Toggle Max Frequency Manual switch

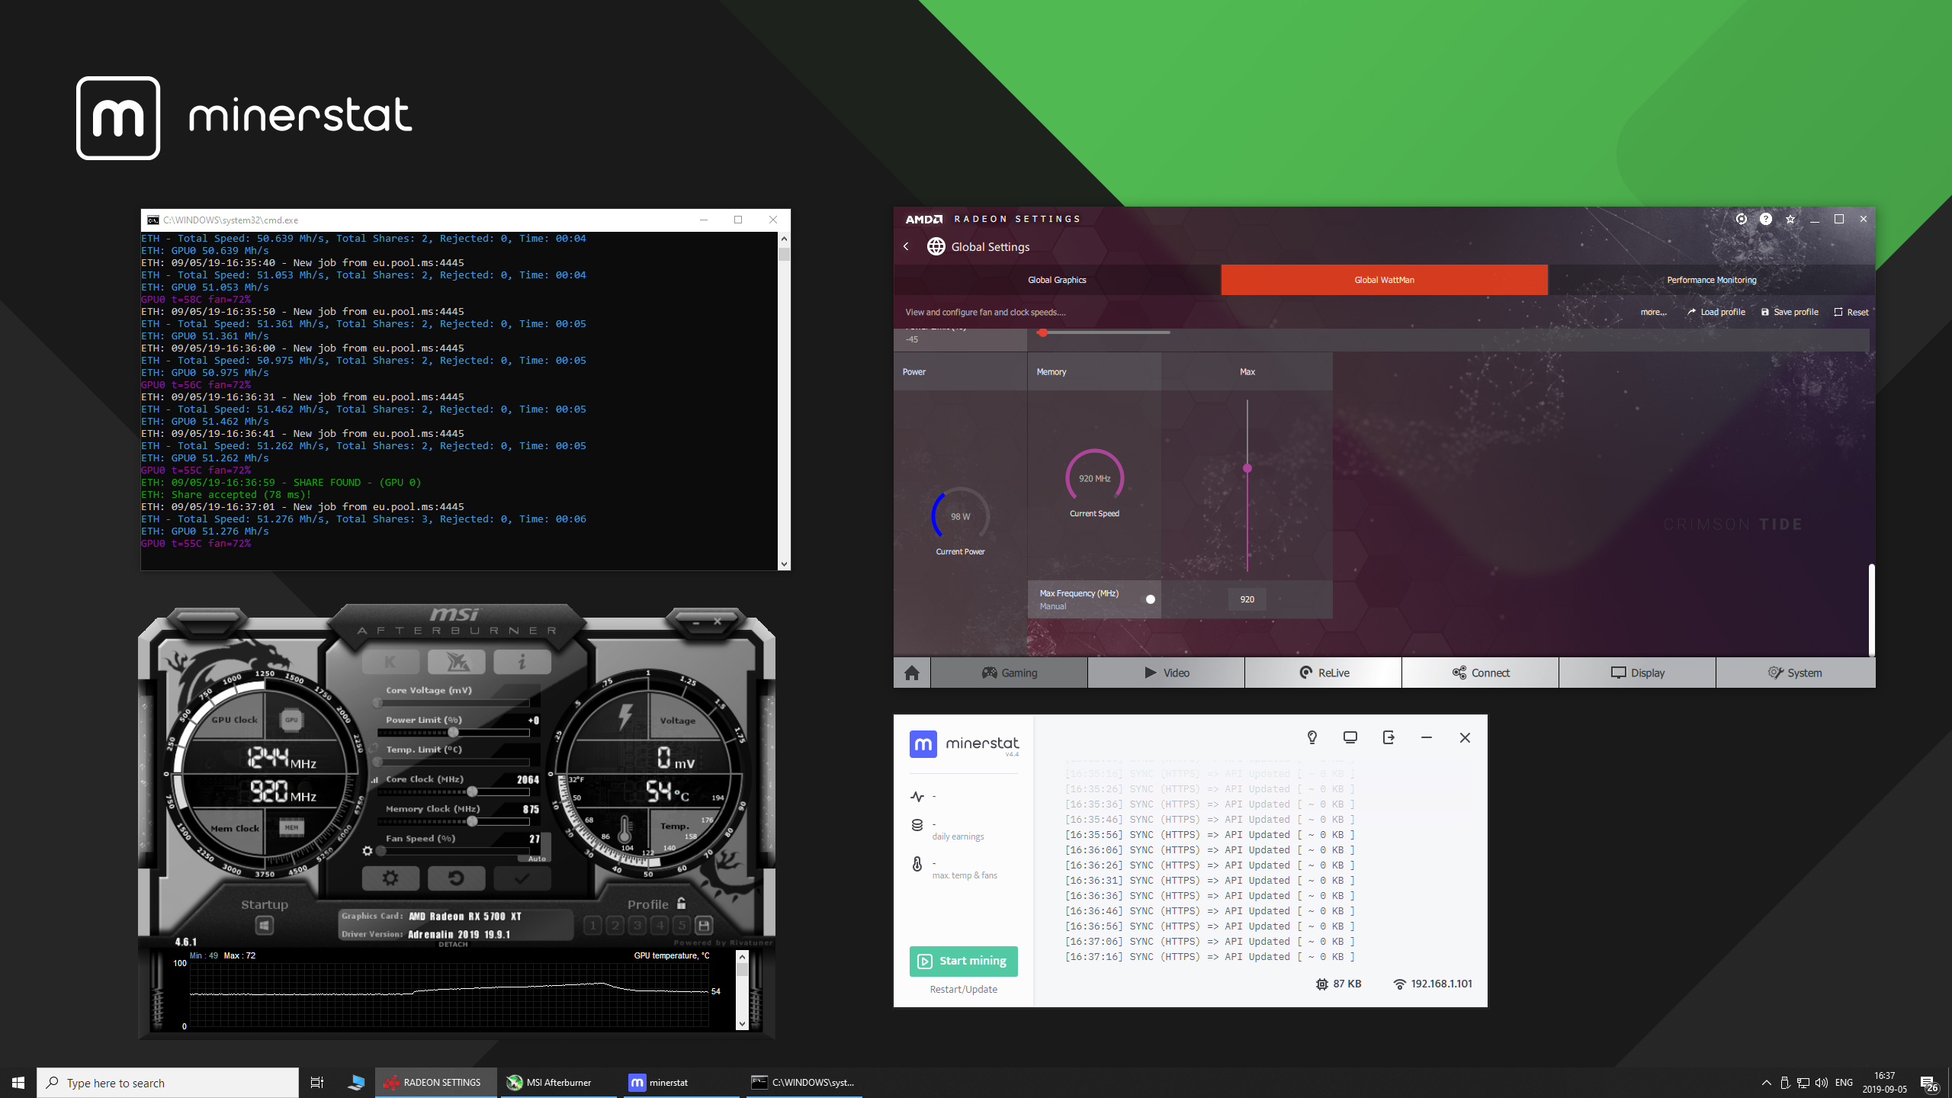pyautogui.click(x=1151, y=599)
